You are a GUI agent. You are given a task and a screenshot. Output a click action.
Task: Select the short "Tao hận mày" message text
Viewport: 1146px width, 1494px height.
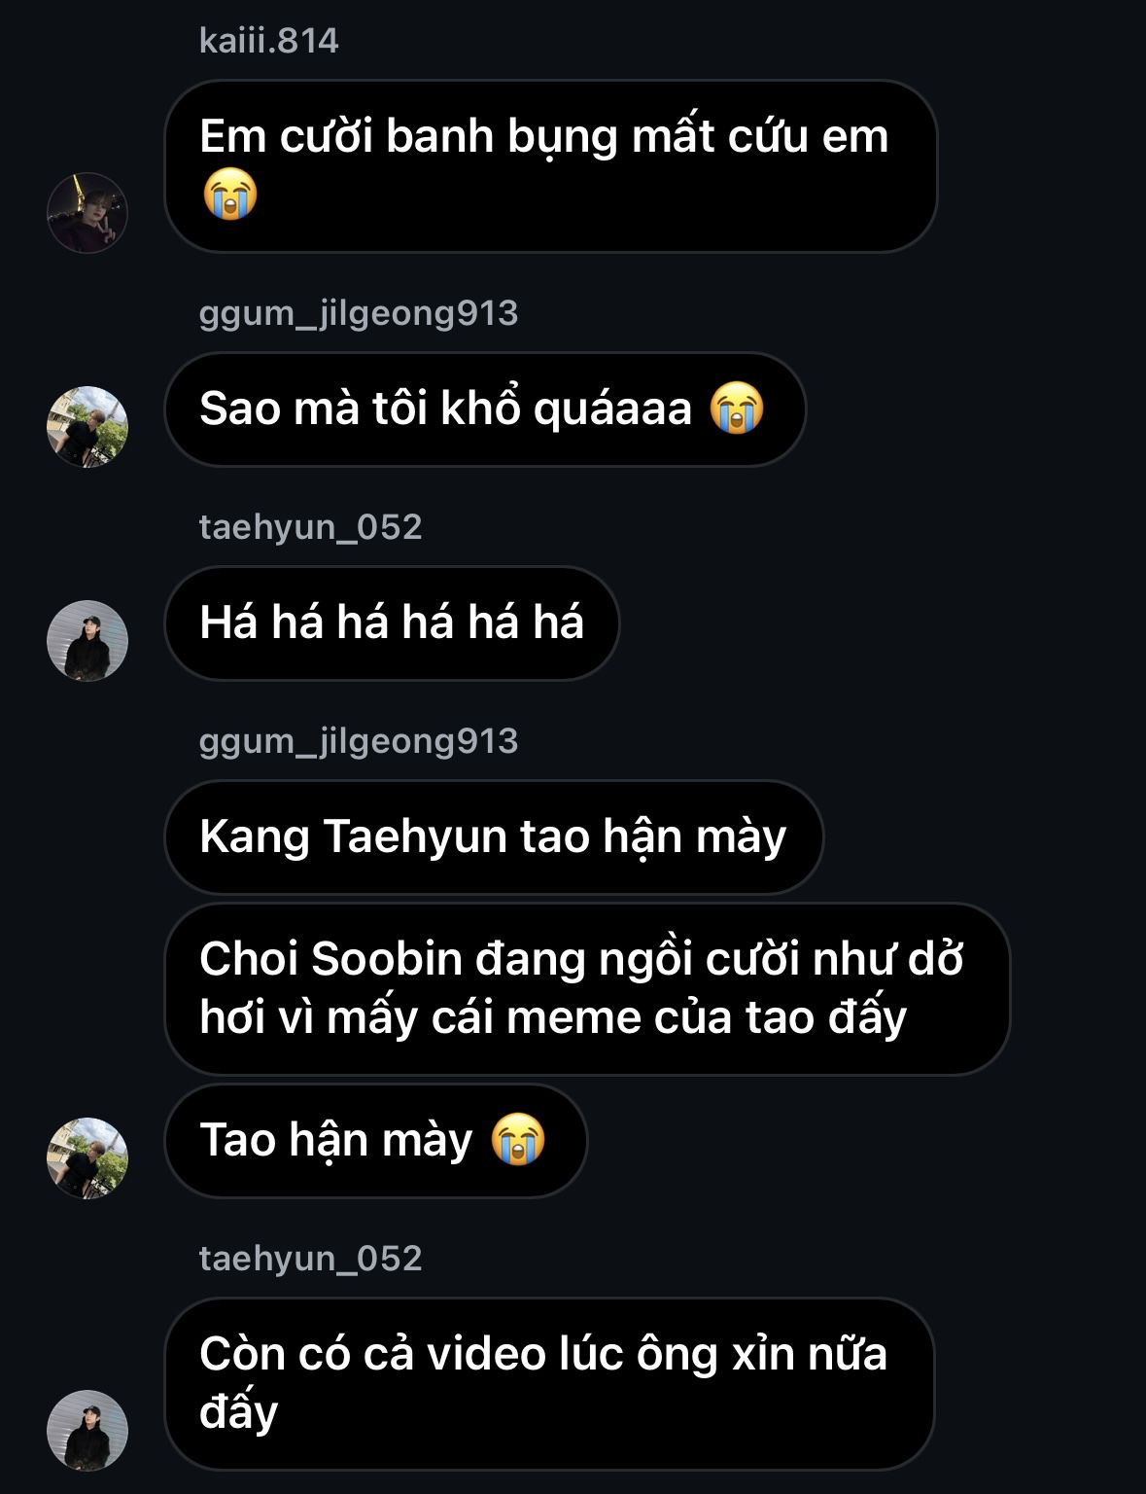[x=335, y=1140]
